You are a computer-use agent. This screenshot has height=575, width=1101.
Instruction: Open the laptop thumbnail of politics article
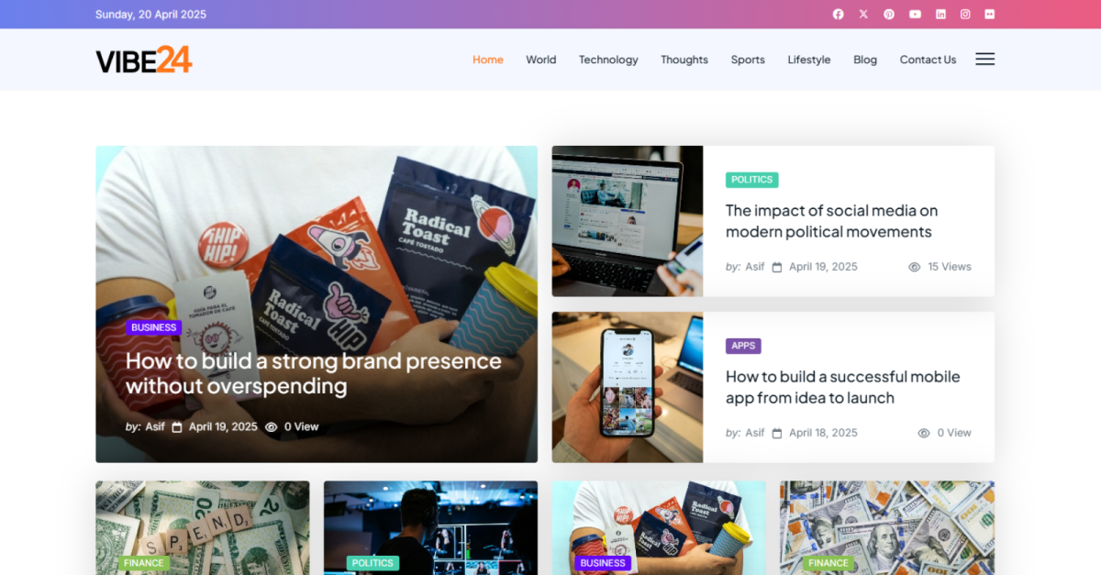[628, 221]
